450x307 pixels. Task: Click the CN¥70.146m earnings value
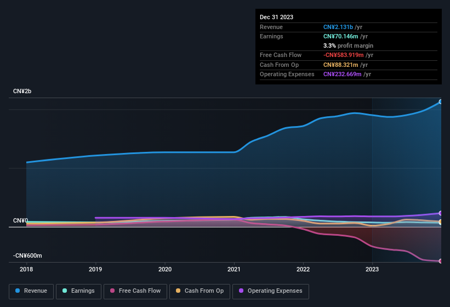coord(341,36)
